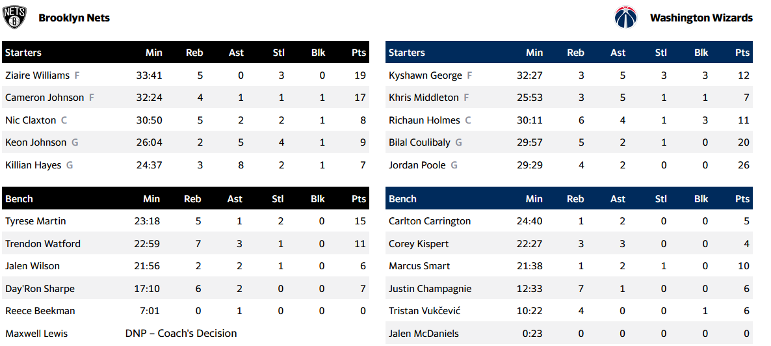
Task: Click on Nic Claxton's name
Action: pos(31,120)
